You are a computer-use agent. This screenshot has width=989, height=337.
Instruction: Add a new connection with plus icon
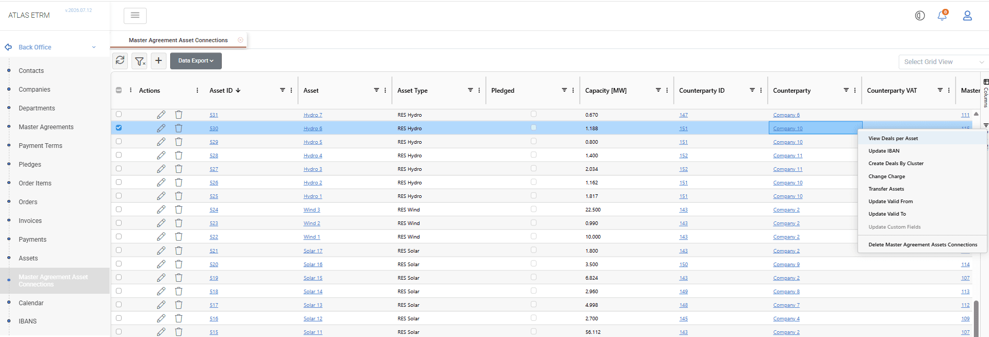(x=159, y=60)
